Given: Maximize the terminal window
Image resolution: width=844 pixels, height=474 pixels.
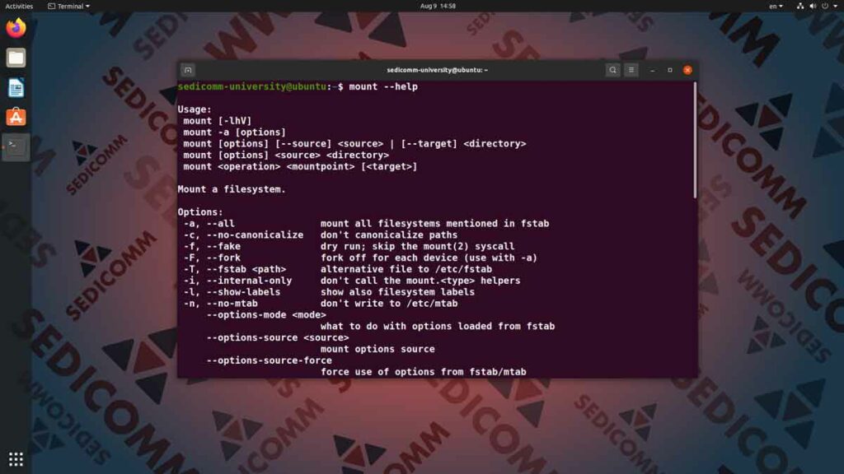Looking at the screenshot, I should point(669,70).
